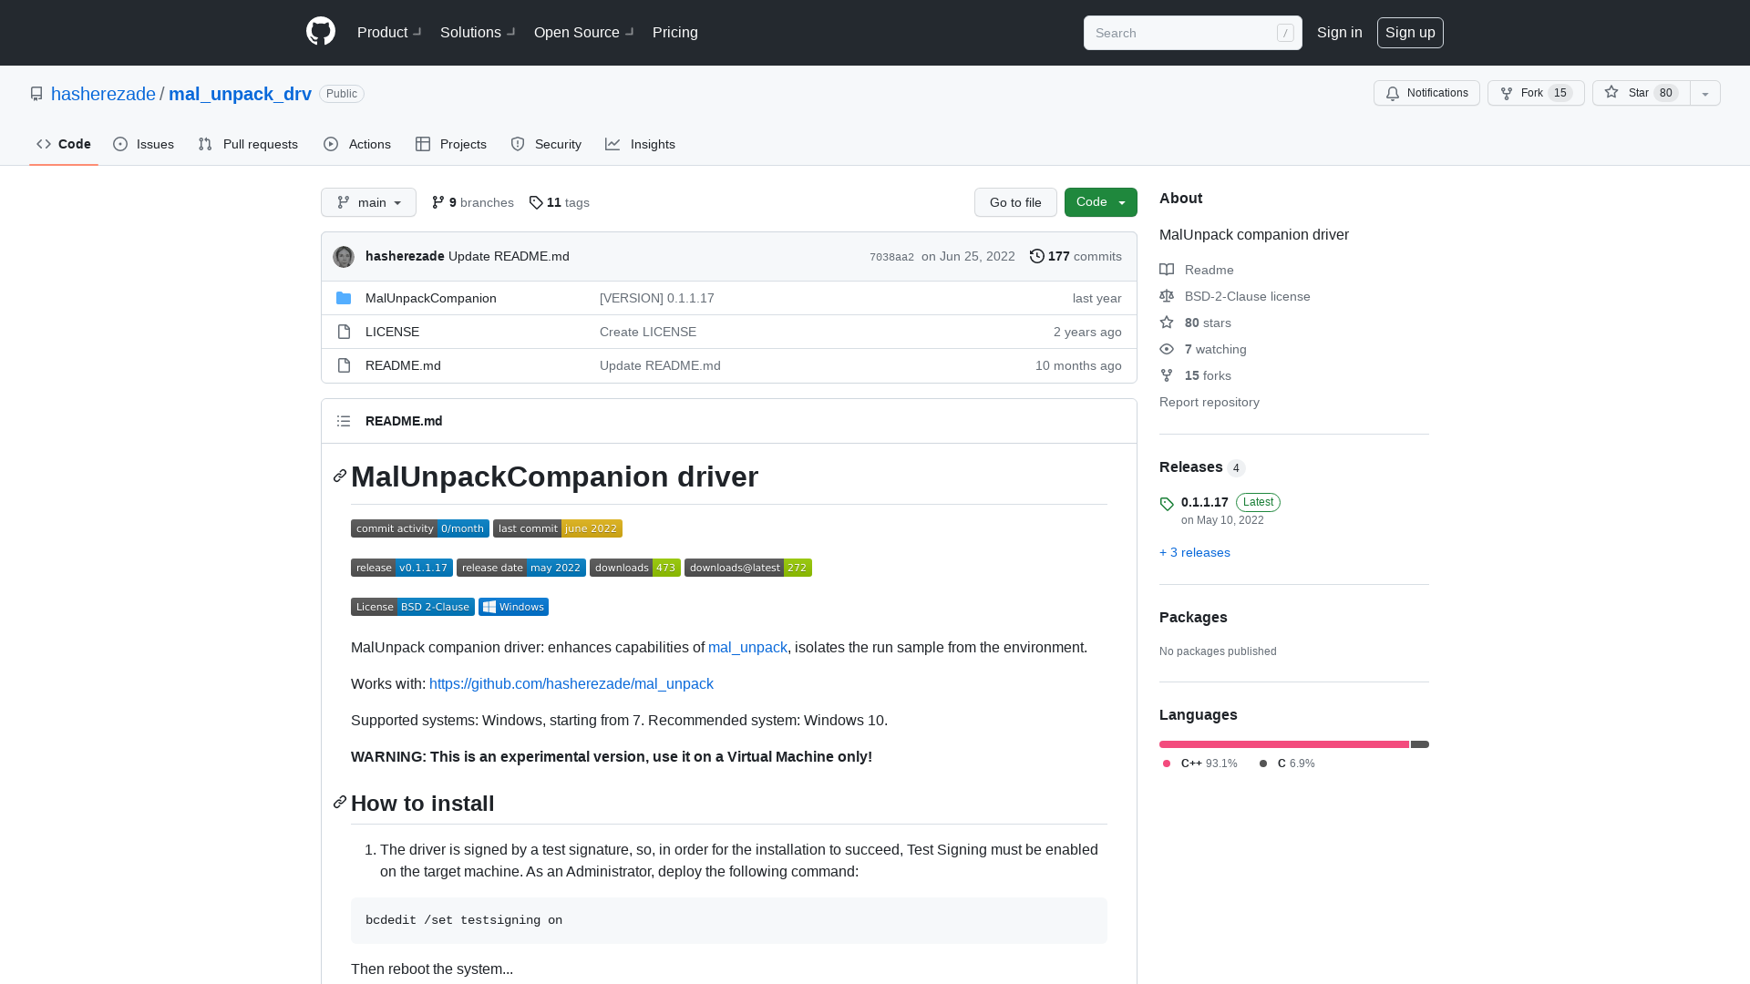Expand the Solutions menu
This screenshot has height=984, width=1750.
pos(478,33)
